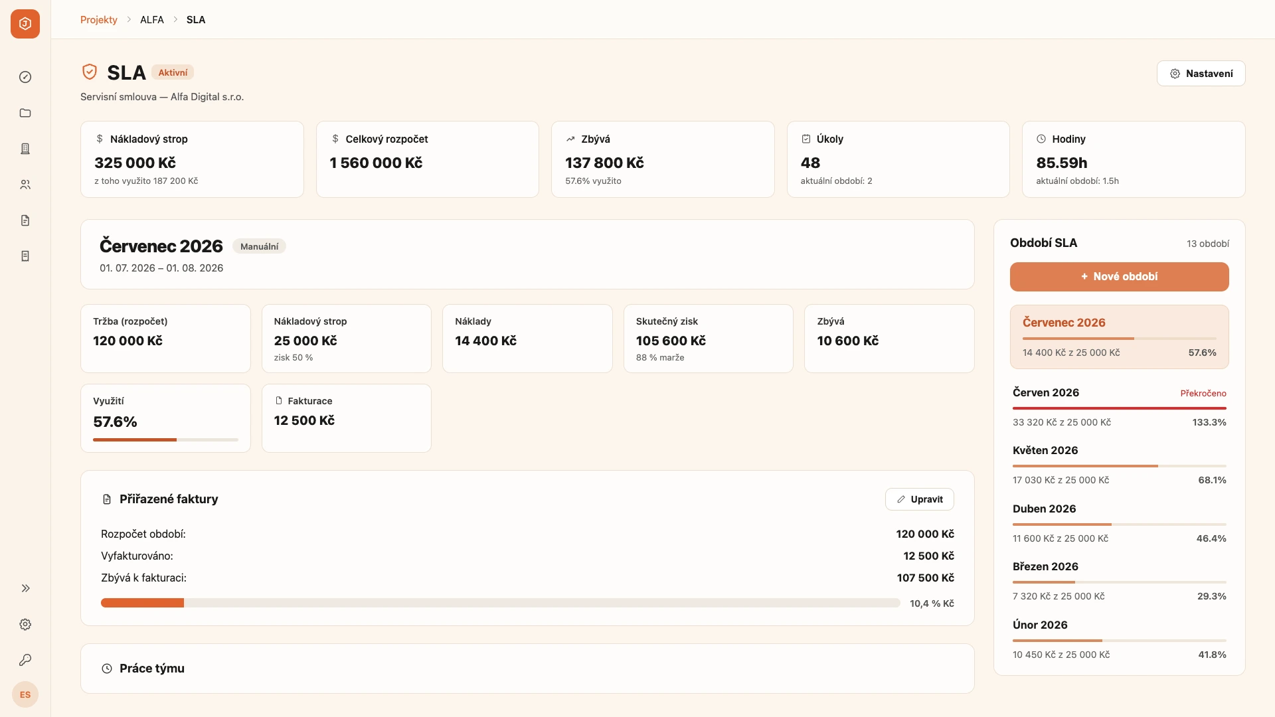This screenshot has height=717, width=1275.
Task: Click trend icon on Zbývá card
Action: coord(570,139)
